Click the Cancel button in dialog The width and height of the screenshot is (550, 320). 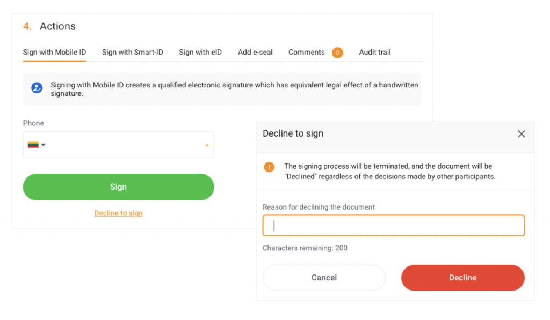pyautogui.click(x=324, y=278)
